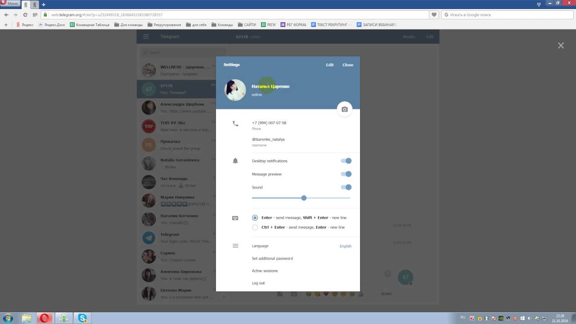
Task: Click the NVIDIA icon in the system tray
Action: (x=501, y=318)
